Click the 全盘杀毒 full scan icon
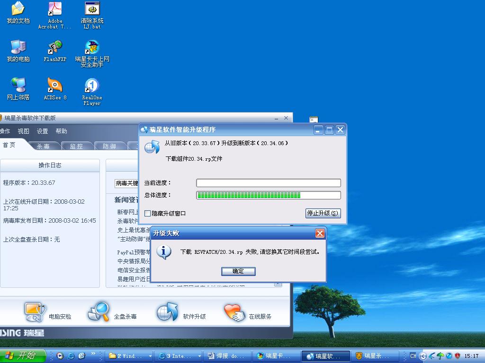485x363 pixels. coord(99,312)
